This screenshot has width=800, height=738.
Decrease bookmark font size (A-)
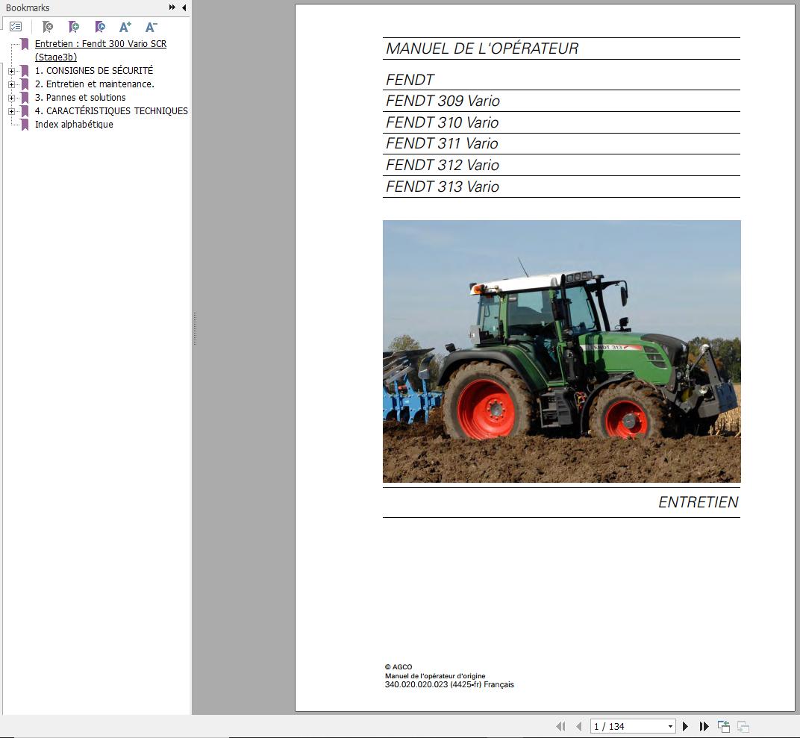click(x=151, y=27)
